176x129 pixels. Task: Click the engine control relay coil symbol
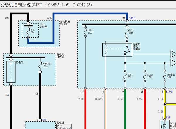(105, 49)
